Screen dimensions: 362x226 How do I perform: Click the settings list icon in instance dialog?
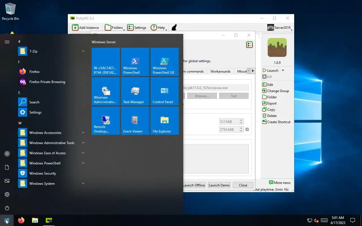(x=249, y=45)
